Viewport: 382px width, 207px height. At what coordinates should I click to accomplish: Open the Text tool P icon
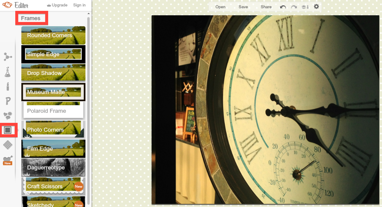coord(8,101)
